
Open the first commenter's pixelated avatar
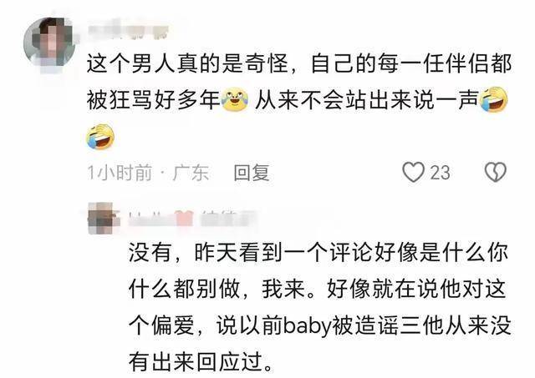point(49,44)
